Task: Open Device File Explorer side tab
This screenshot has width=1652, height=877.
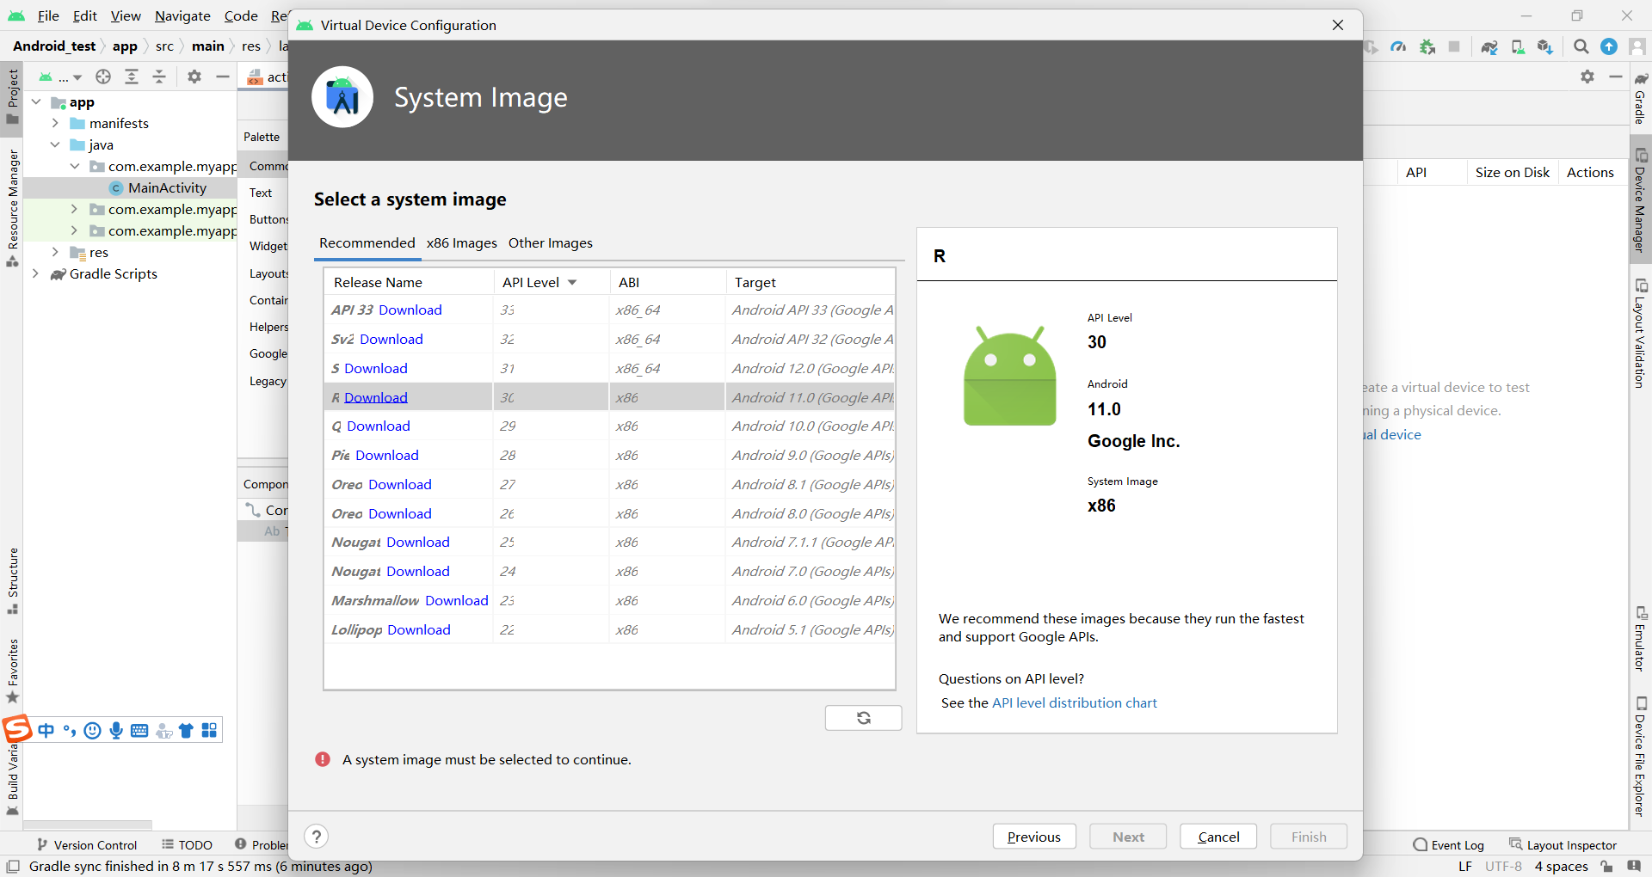Action: click(1640, 757)
